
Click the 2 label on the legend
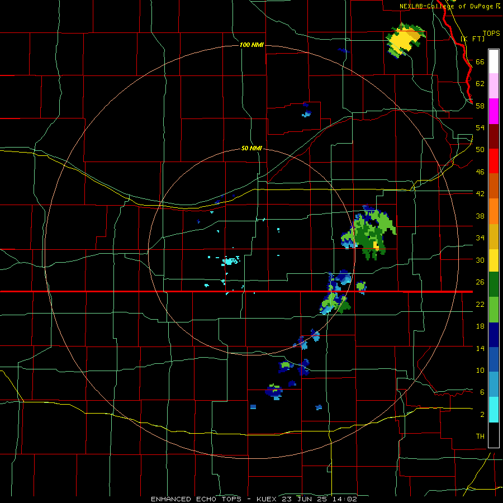click(482, 414)
